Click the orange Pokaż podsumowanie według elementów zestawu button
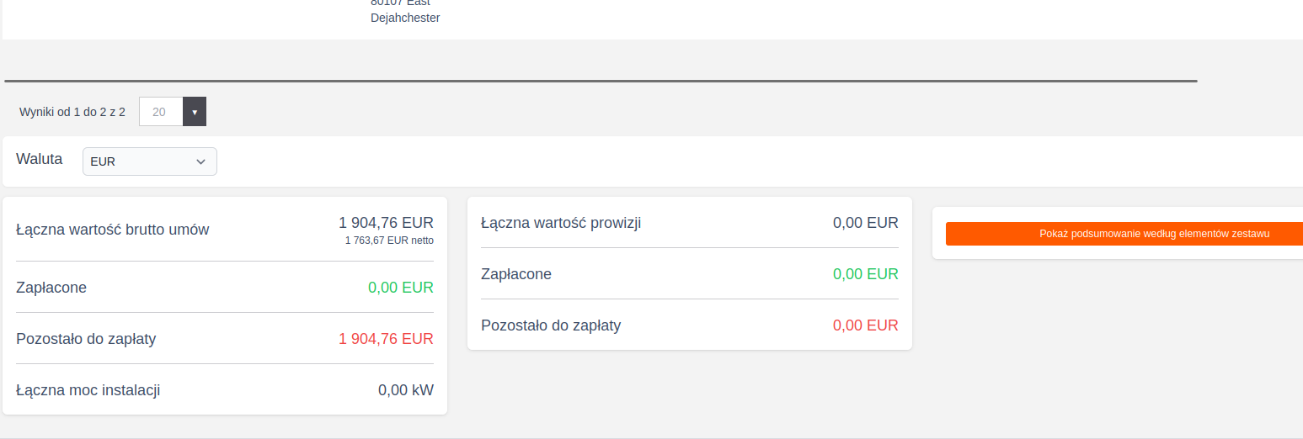Screen dimensions: 1303x439 1124,234
